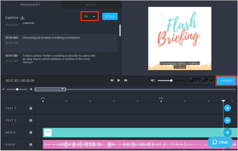This screenshot has width=238, height=151.
Task: Click the 00s ruler mark
Action: pos(43,98)
